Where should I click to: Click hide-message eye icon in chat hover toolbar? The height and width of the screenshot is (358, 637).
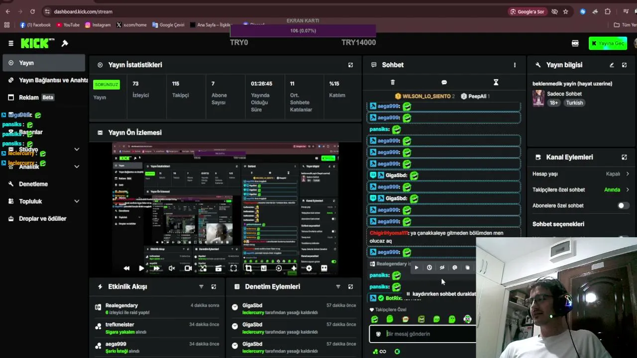pyautogui.click(x=442, y=268)
